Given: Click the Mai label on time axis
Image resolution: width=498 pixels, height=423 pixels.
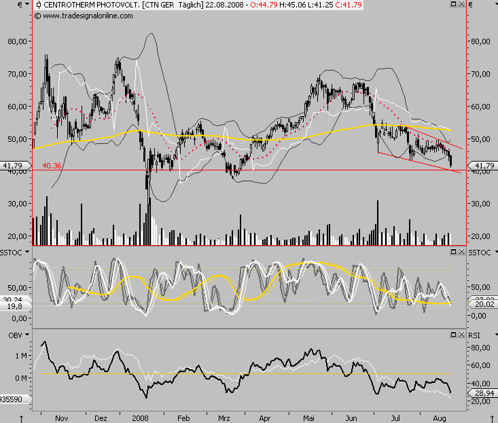Looking at the screenshot, I should (309, 418).
